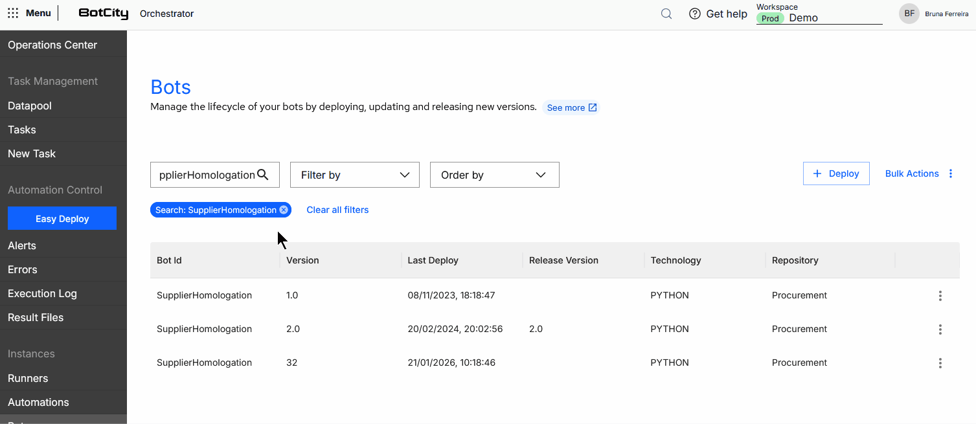Open the Get help question icon
The width and height of the screenshot is (976, 424).
(695, 14)
